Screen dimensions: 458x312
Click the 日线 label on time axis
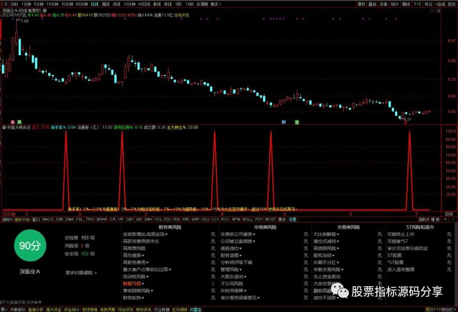pyautogui.click(x=449, y=214)
